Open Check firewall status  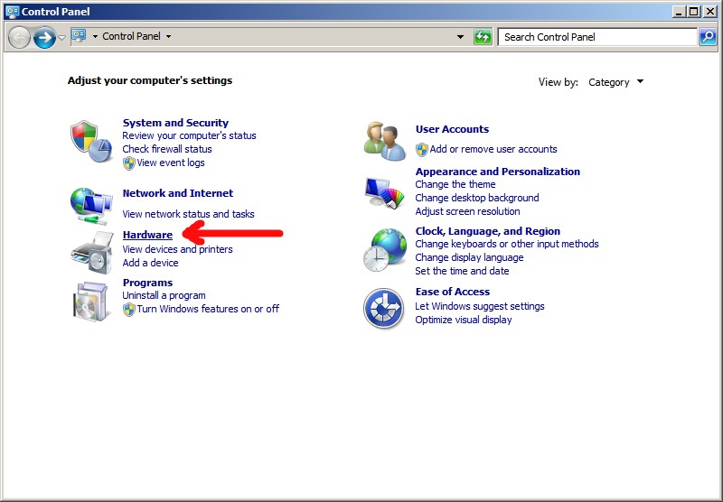pyautogui.click(x=167, y=149)
